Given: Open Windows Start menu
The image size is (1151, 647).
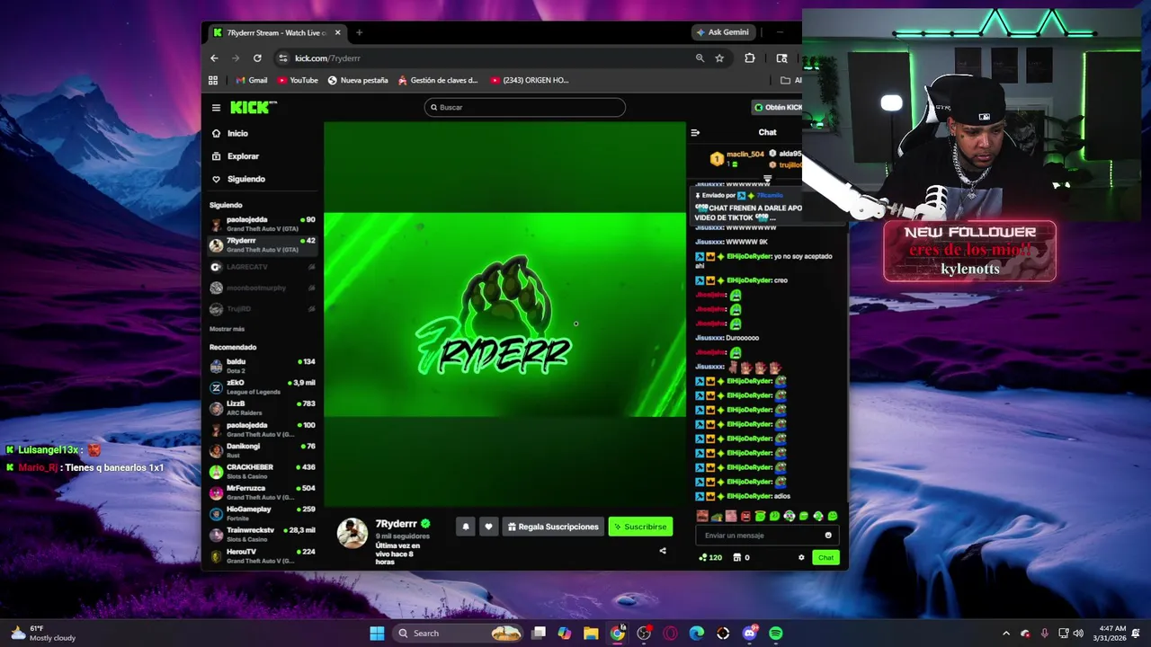Looking at the screenshot, I should (377, 634).
